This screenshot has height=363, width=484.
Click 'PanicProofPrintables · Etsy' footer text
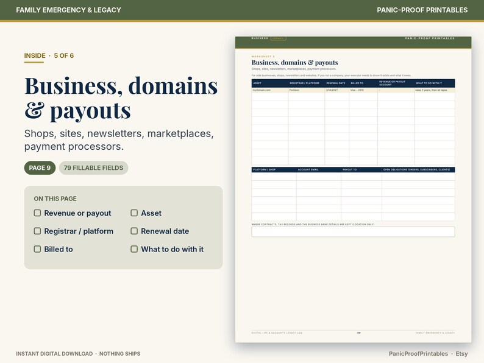pyautogui.click(x=428, y=354)
